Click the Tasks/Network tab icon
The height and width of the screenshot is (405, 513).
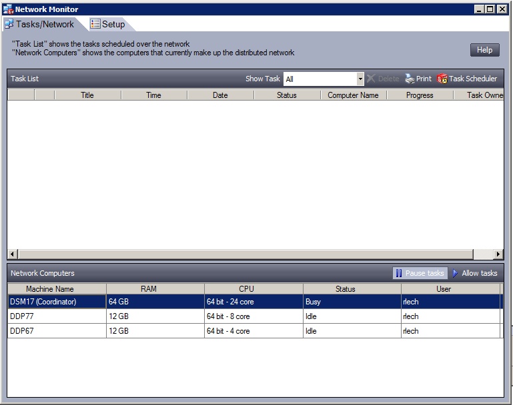click(x=9, y=24)
